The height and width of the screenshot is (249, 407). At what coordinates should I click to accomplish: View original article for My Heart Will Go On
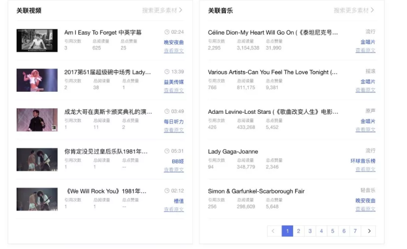(x=365, y=51)
